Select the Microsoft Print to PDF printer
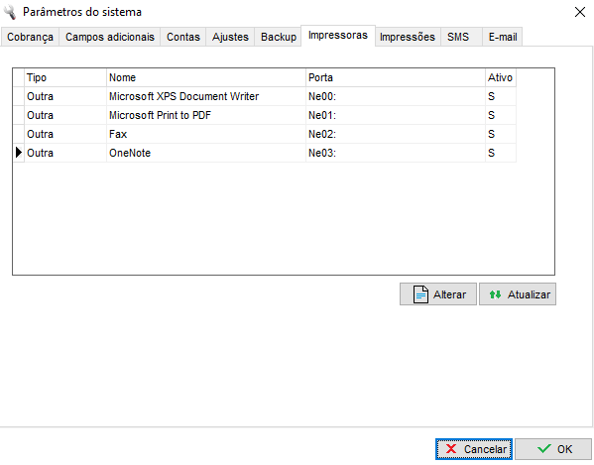The height and width of the screenshot is (465, 594). point(265,115)
